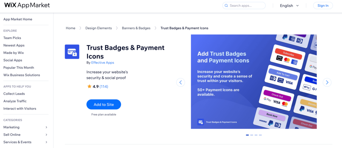
Task: Open Newest Apps in the sidebar
Action: click(14, 45)
